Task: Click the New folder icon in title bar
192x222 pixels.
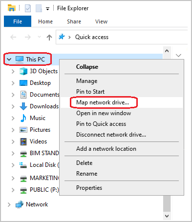Action: [x=39, y=8]
